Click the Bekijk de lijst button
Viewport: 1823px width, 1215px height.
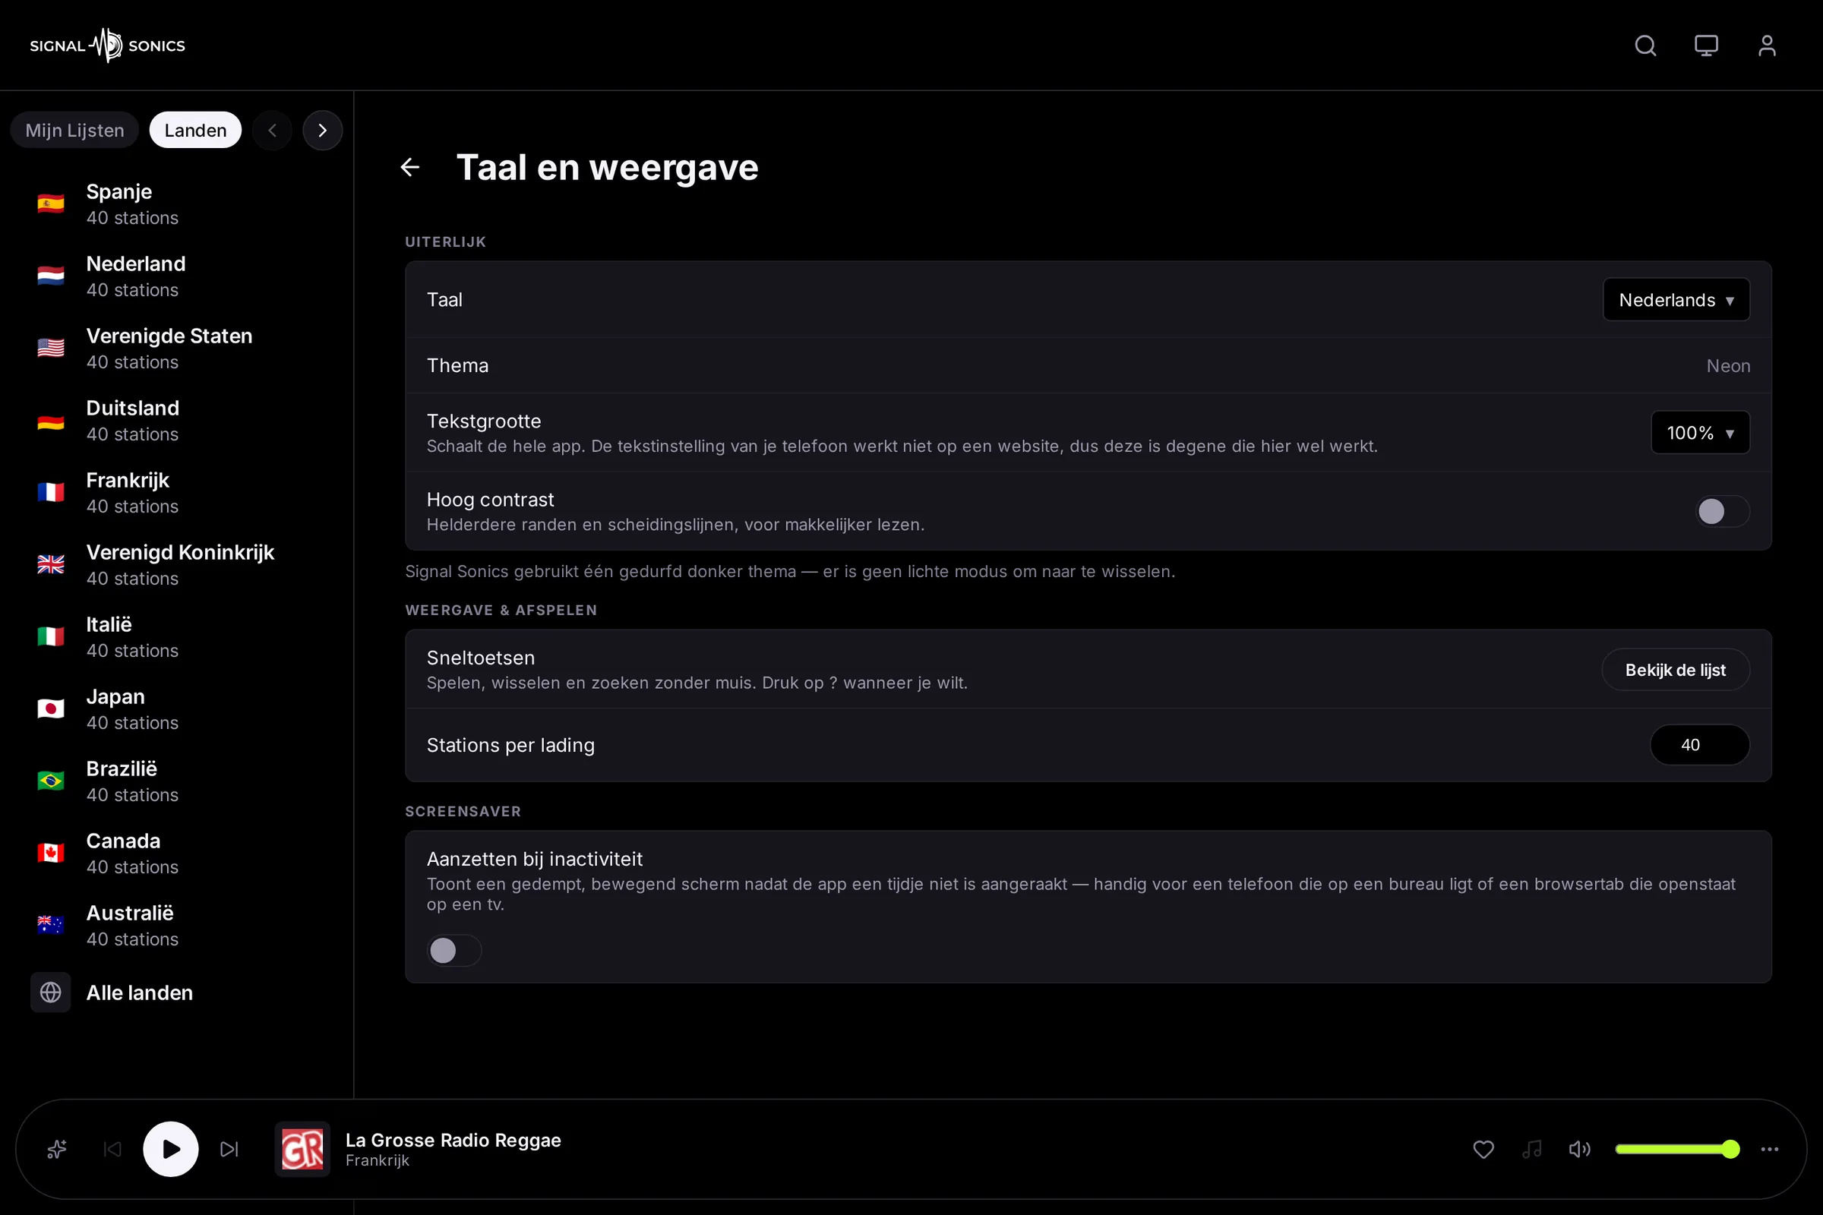click(x=1675, y=670)
